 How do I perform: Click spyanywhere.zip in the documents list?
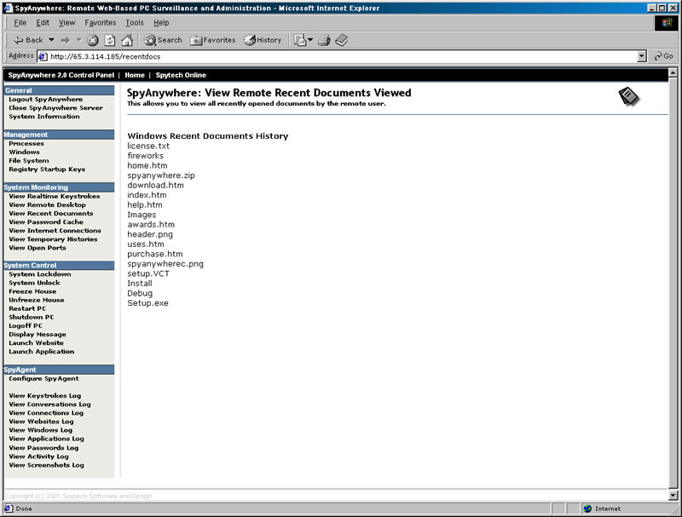click(161, 175)
